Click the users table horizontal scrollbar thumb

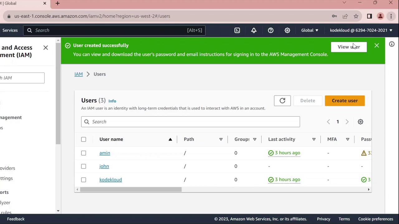(x=131, y=189)
